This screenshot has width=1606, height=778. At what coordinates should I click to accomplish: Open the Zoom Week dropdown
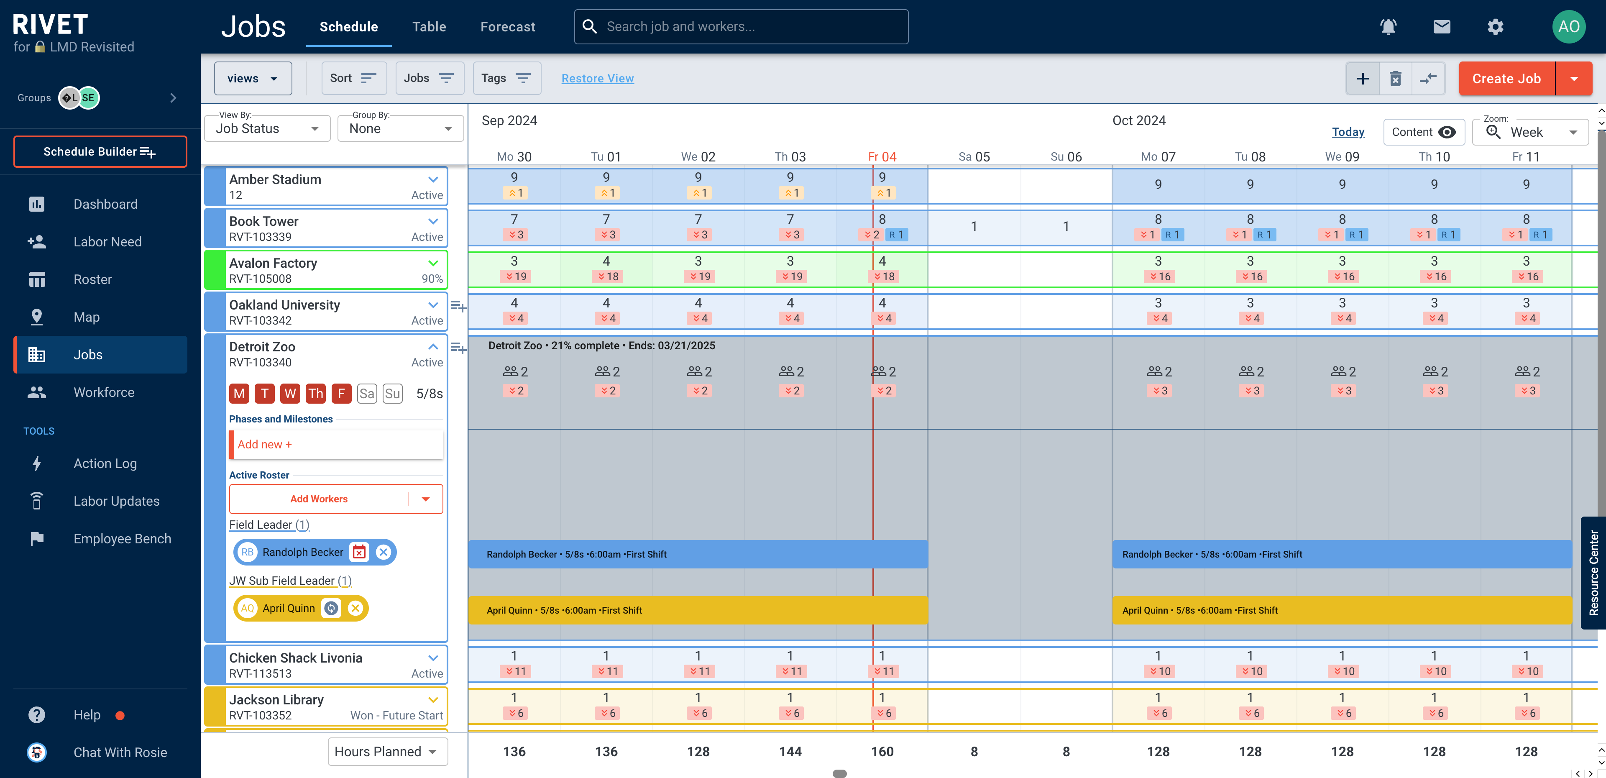pos(1531,132)
